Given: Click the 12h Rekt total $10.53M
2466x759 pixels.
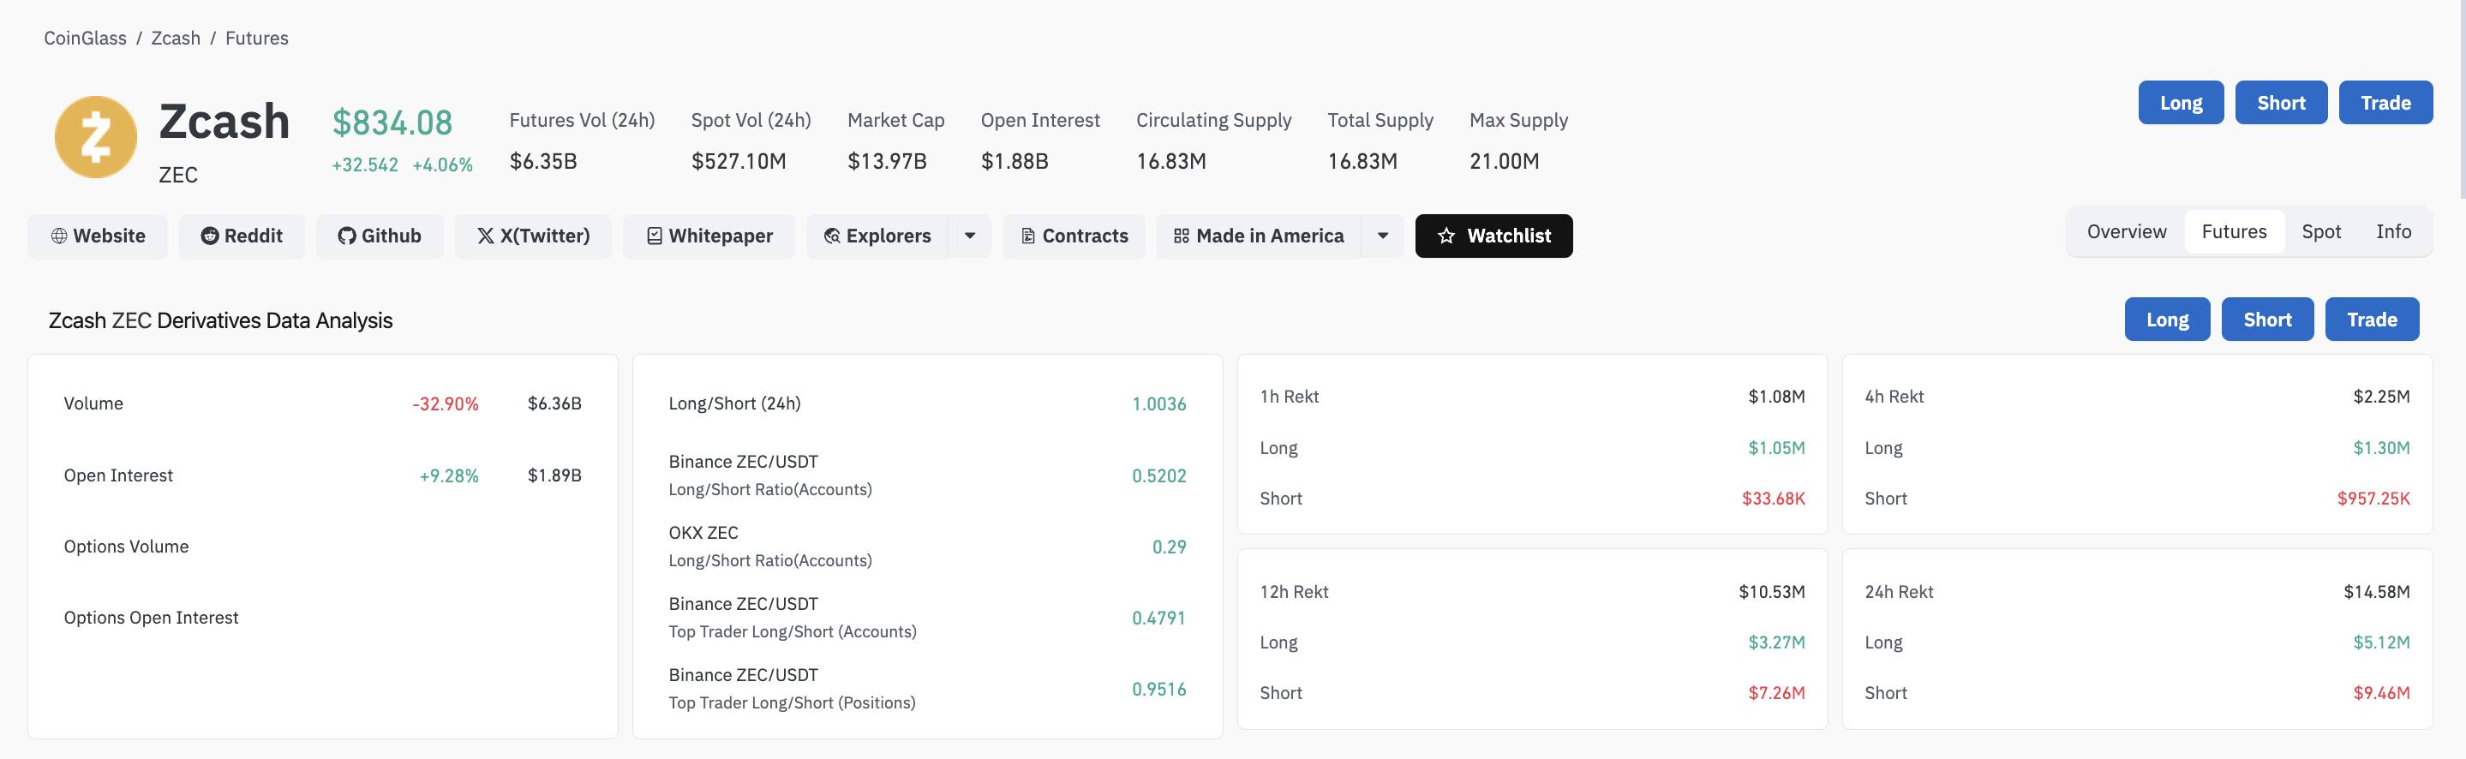Looking at the screenshot, I should pyautogui.click(x=1772, y=591).
